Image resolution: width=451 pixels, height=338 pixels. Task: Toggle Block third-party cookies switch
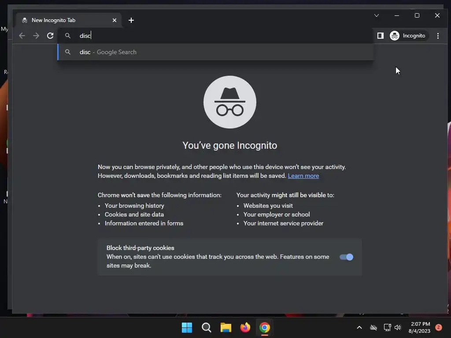346,257
